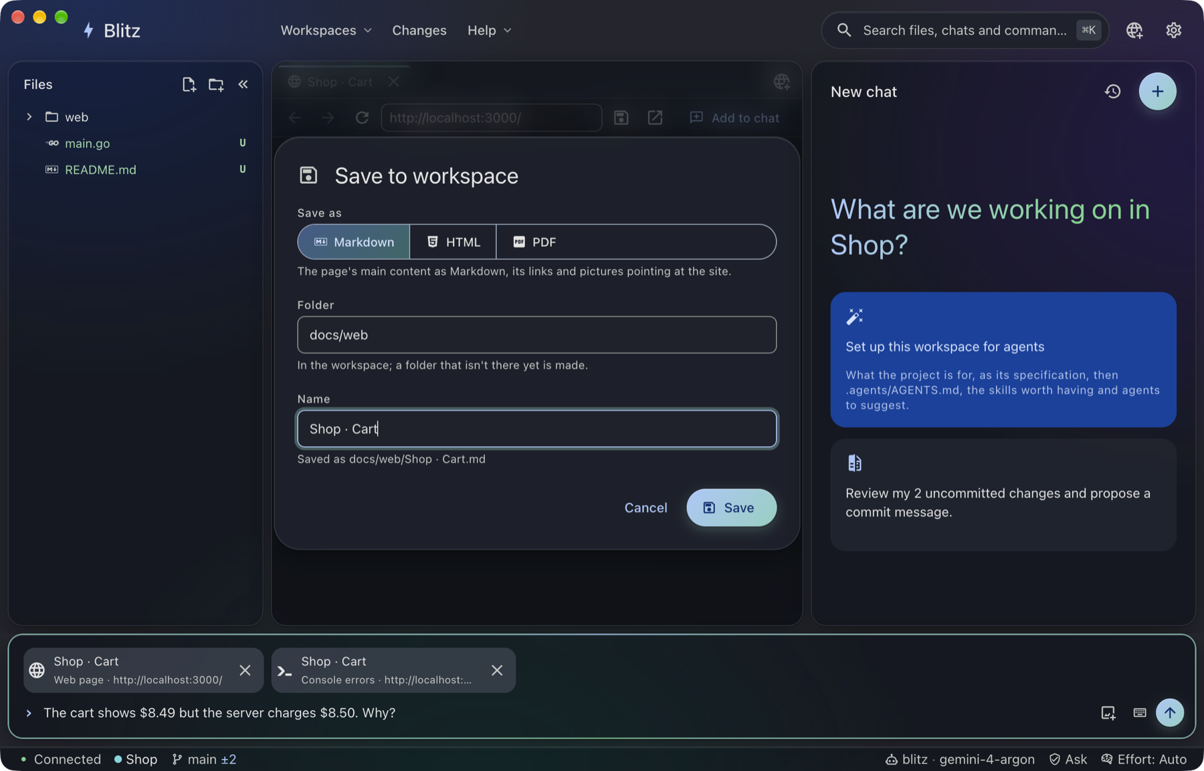Click the Folder field containing docs/web
Image resolution: width=1204 pixels, height=771 pixels.
coord(536,335)
